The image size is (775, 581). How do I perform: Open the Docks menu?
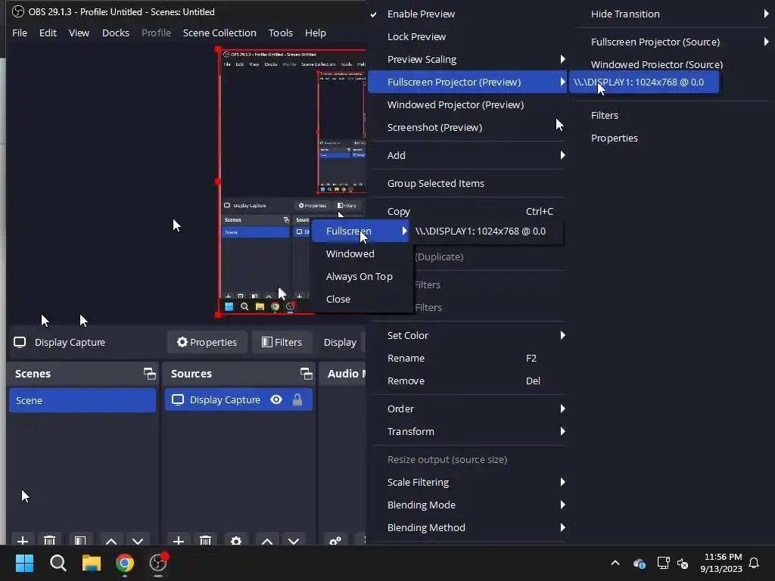[x=116, y=33]
